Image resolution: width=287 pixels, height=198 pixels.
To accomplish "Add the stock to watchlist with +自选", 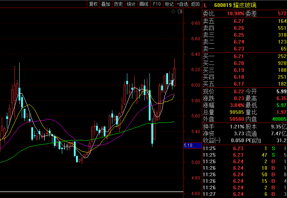I will (x=182, y=4).
